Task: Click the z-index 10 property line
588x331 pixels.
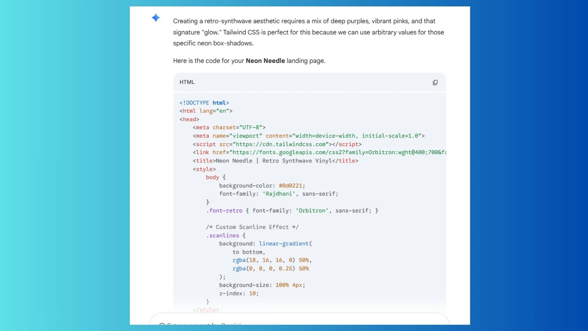Action: point(239,293)
